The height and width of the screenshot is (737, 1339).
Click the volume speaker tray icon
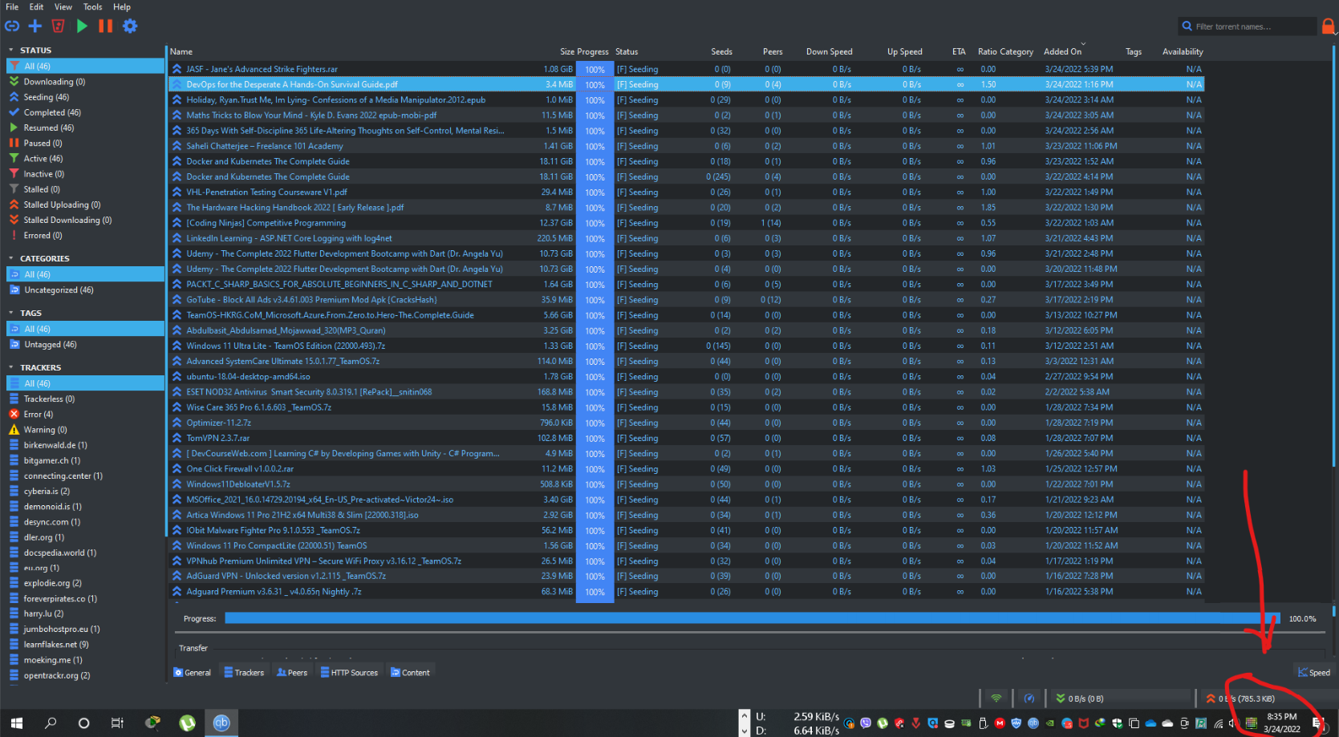coord(1233,723)
